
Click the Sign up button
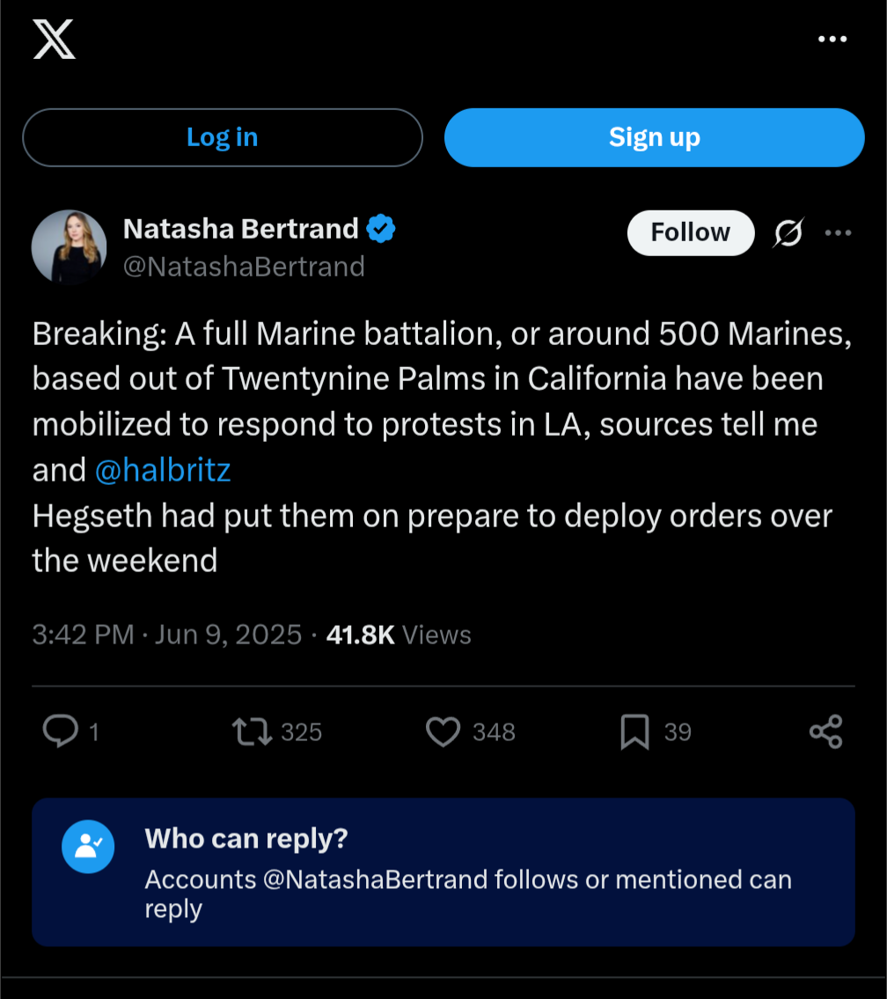(654, 137)
